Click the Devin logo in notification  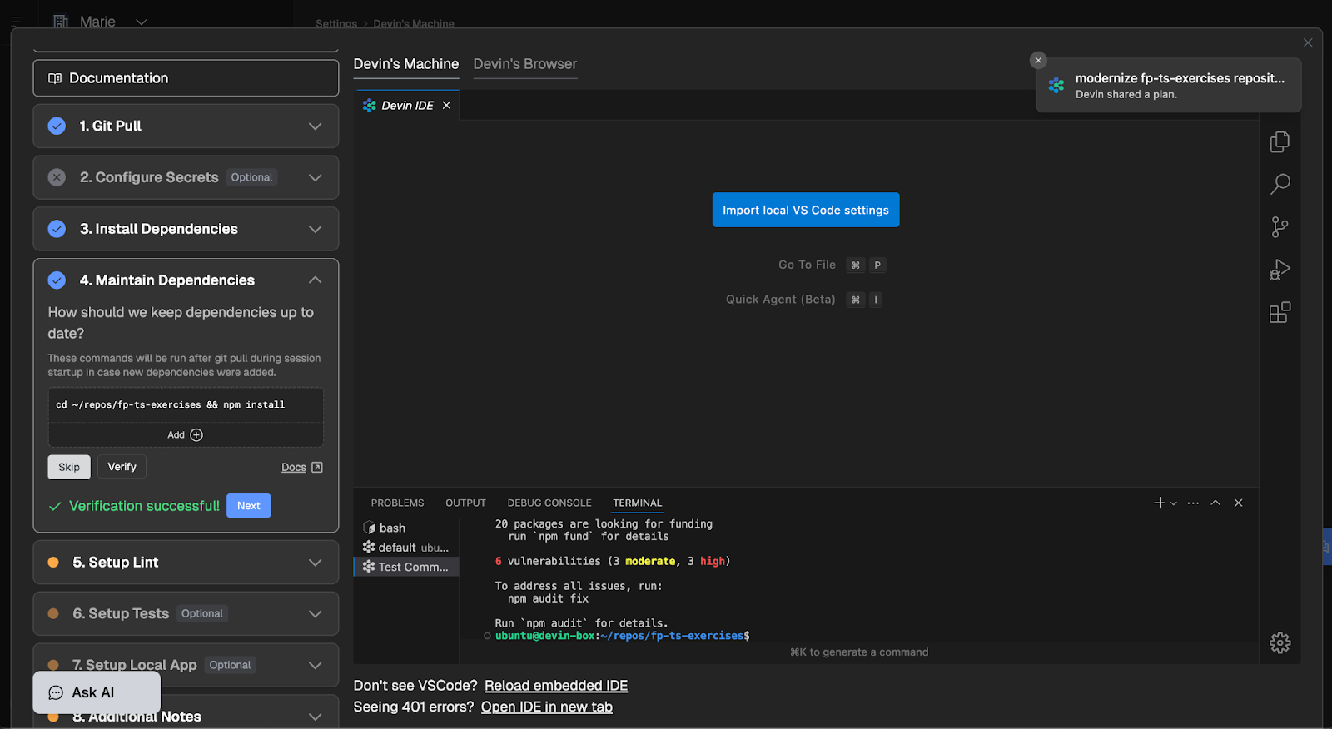click(1056, 85)
